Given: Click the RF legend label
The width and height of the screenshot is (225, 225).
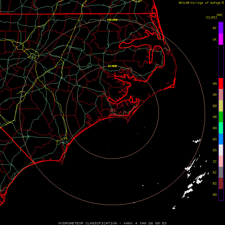Looking at the screenshot, I should pyautogui.click(x=214, y=28).
